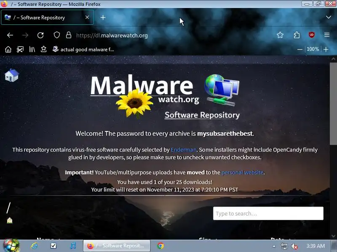Launch Internet Explorer from the taskbar

[x=34, y=246]
